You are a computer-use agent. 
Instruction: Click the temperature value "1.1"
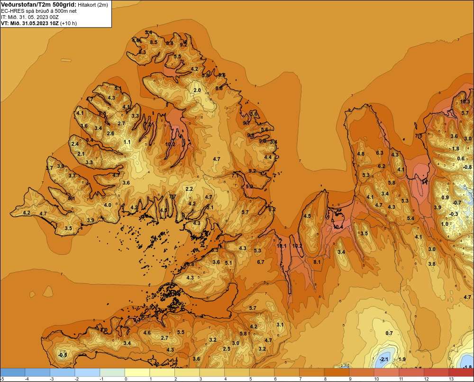(127, 142)
